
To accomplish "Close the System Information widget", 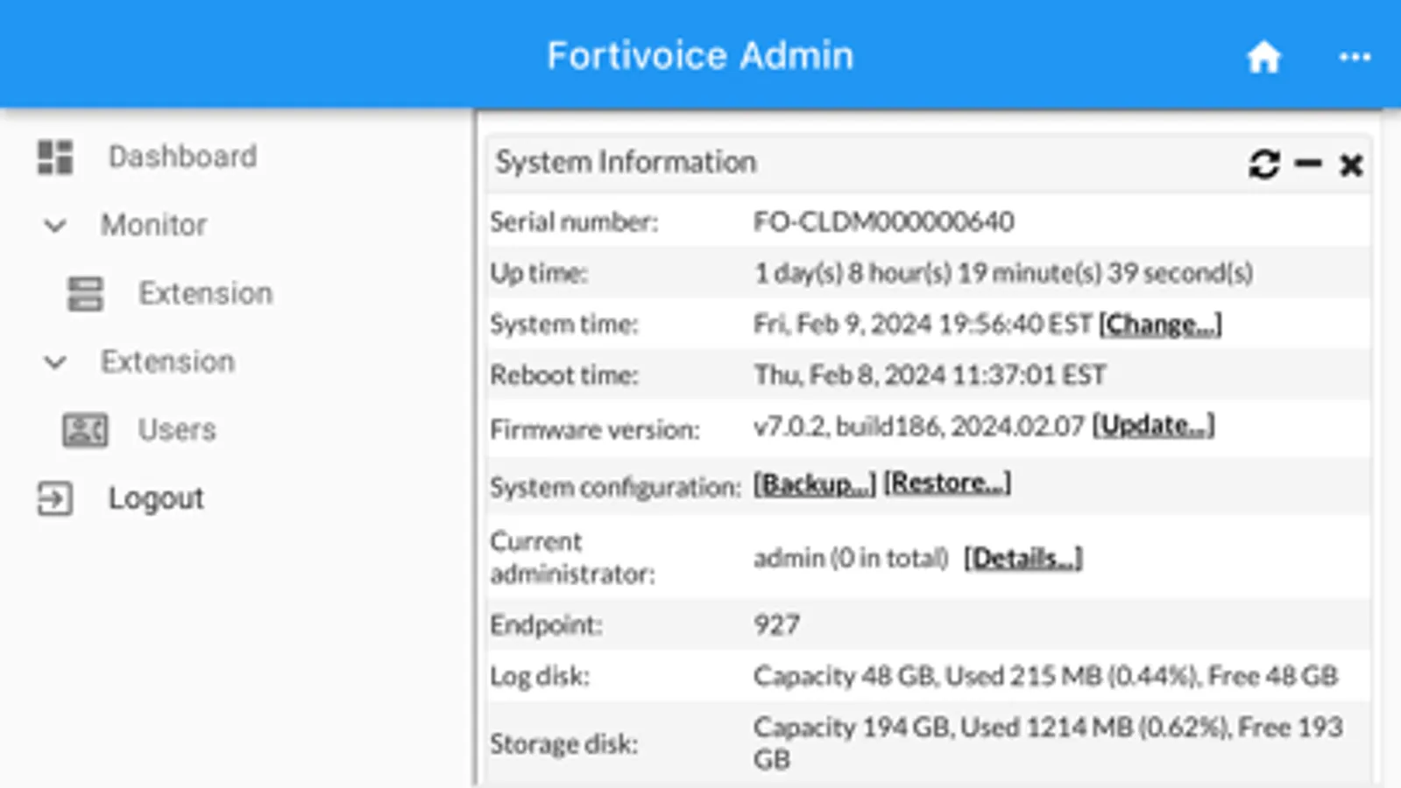I will click(1351, 165).
